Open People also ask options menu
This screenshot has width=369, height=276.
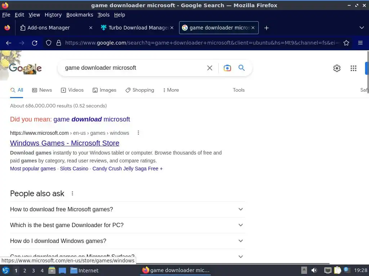click(72, 193)
